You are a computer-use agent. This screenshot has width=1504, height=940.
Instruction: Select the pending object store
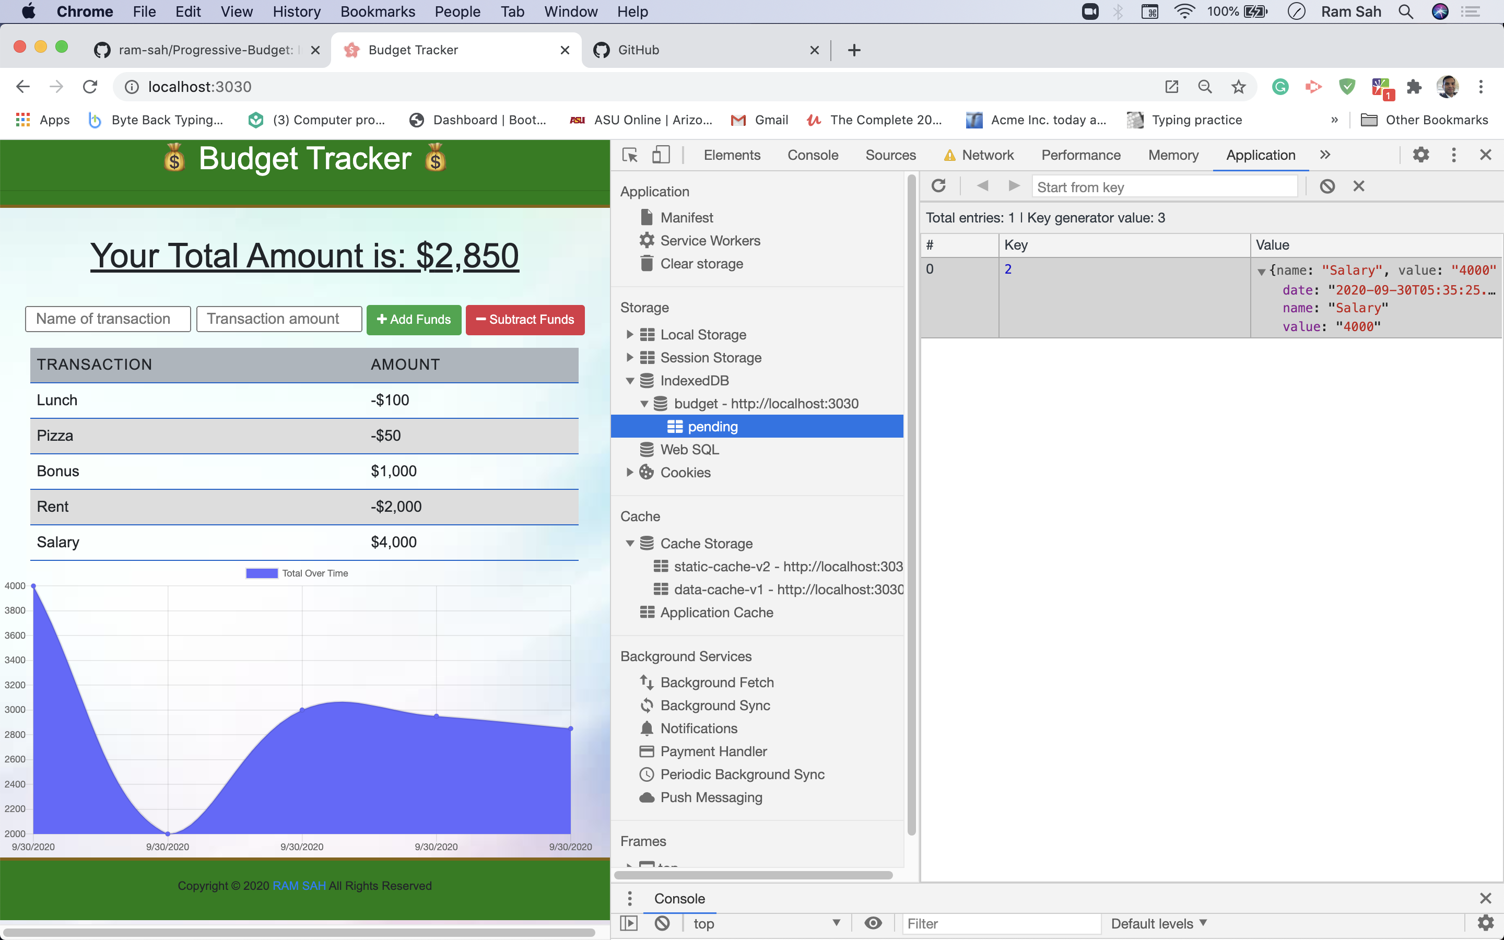[x=757, y=427]
